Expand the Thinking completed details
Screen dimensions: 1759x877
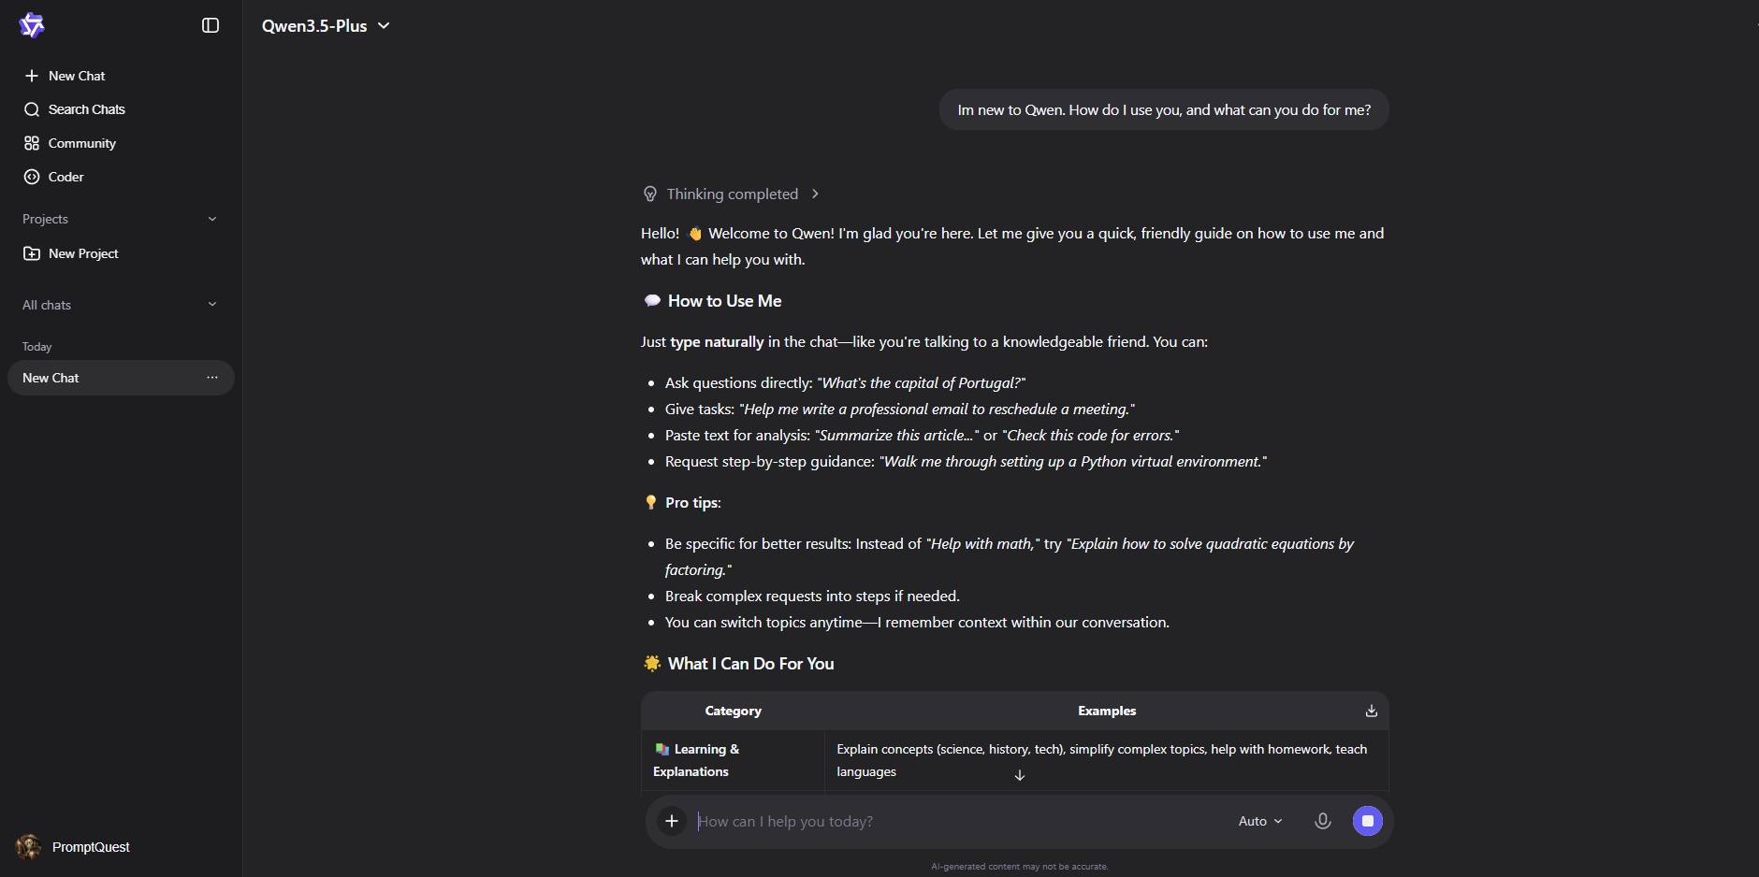(x=731, y=194)
